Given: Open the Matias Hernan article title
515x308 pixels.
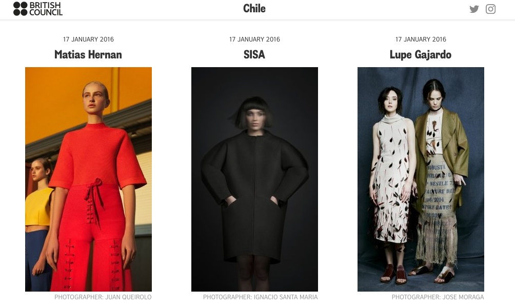Looking at the screenshot, I should 88,54.
